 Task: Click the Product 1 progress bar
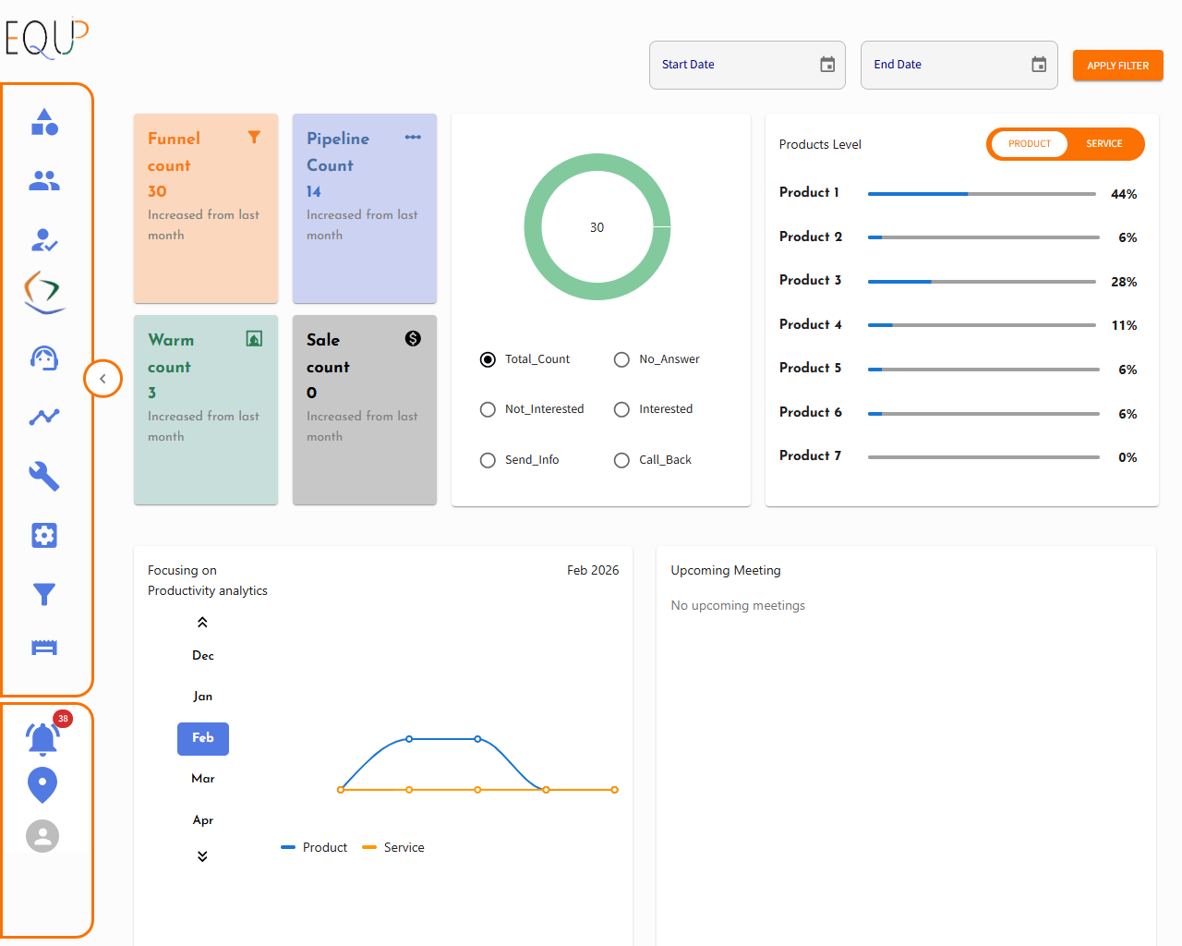click(x=982, y=194)
